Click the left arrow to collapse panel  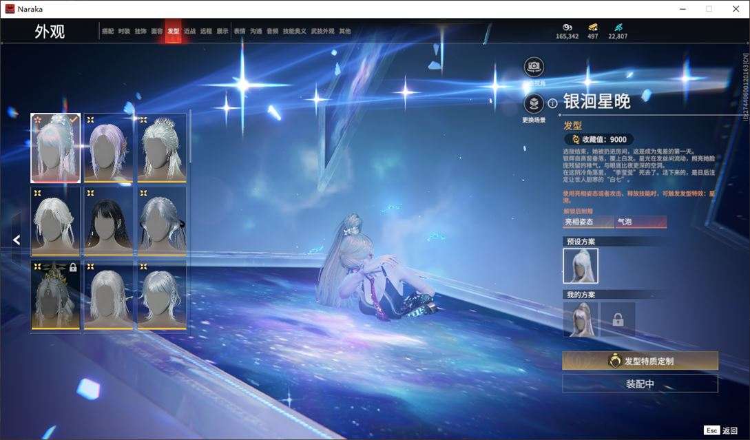coord(17,240)
